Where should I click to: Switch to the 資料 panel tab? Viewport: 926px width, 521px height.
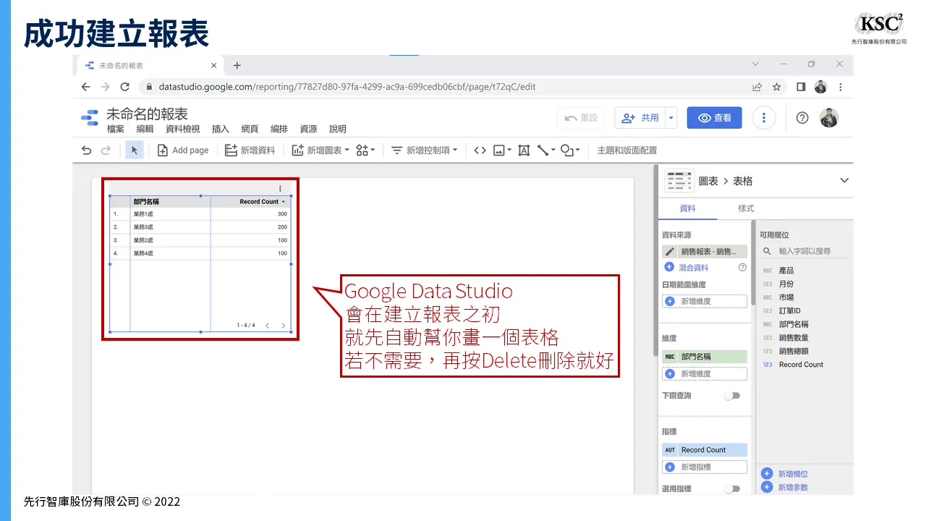(x=687, y=208)
